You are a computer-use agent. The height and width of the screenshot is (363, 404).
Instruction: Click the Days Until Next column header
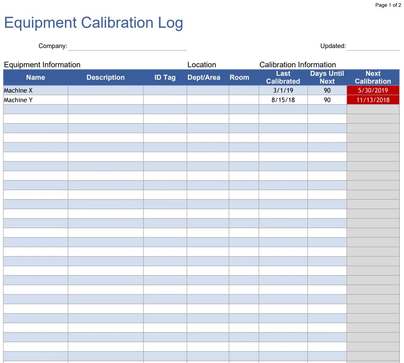(x=327, y=77)
